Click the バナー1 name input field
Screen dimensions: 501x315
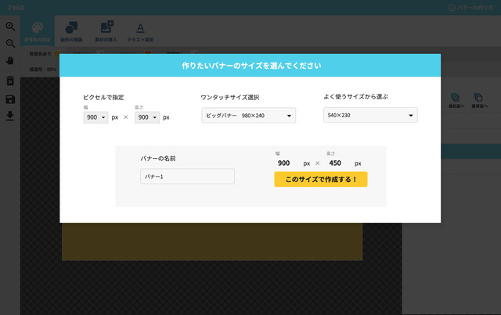187,177
